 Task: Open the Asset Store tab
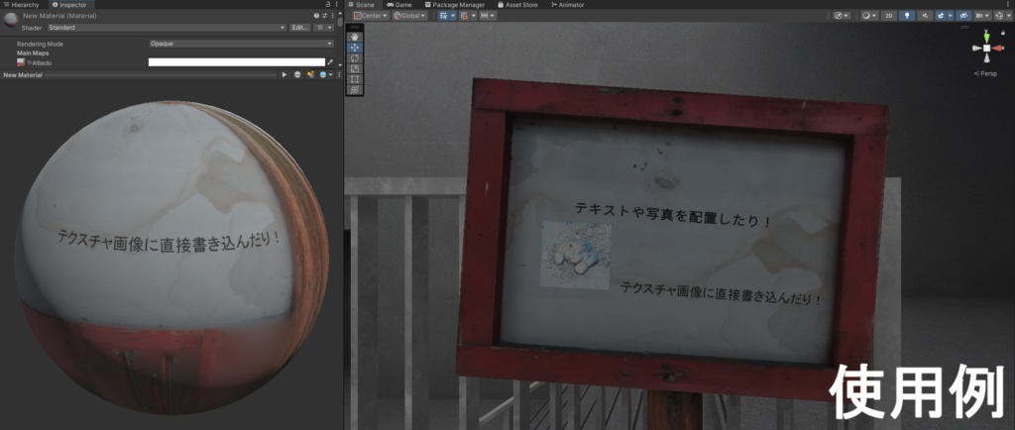[517, 5]
